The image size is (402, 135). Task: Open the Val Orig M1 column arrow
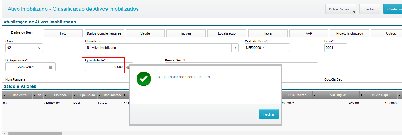(314, 95)
